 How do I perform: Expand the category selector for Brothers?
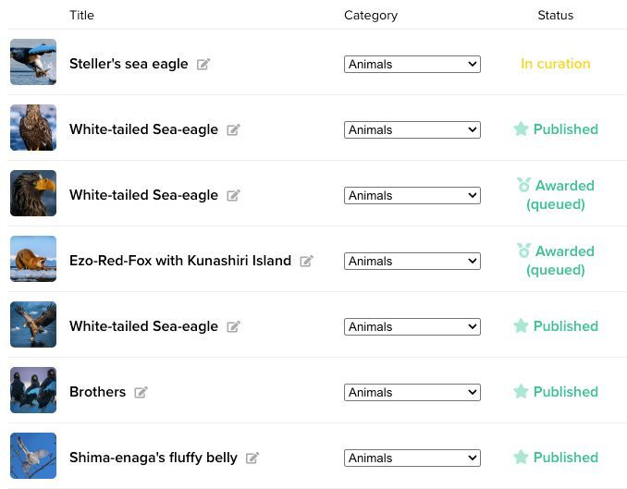coord(412,392)
